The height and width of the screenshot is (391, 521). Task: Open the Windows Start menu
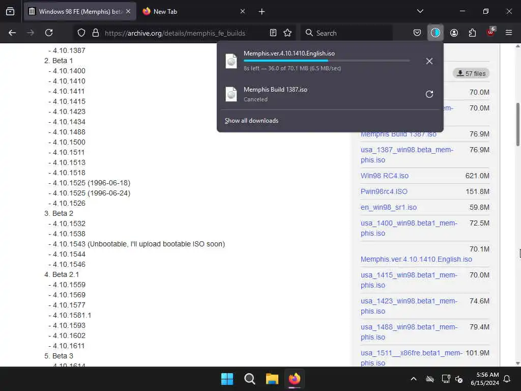click(227, 379)
